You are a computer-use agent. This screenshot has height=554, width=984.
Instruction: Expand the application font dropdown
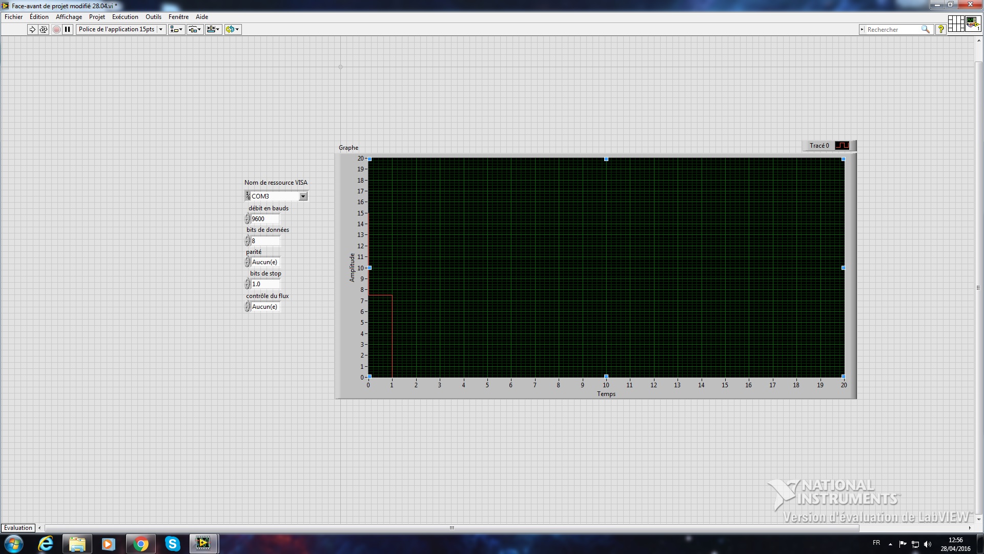[160, 29]
